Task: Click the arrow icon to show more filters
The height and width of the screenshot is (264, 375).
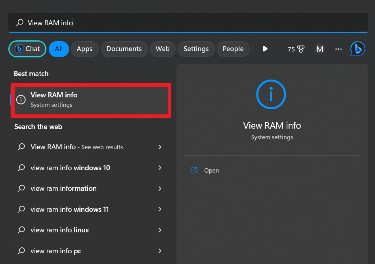Action: [x=265, y=49]
